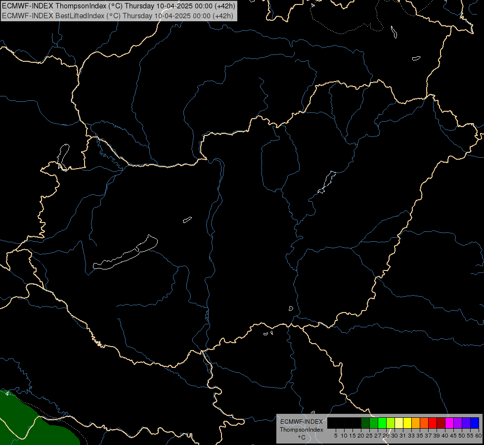Viewport: 484px width, 445px height.
Task: Select the medium green 25–27 legend swatch
Action: point(374,423)
